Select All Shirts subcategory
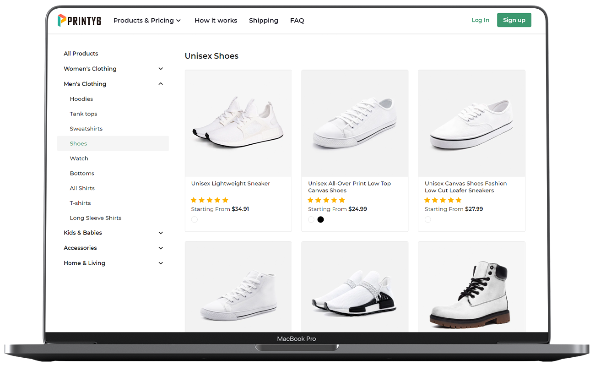 tap(82, 188)
